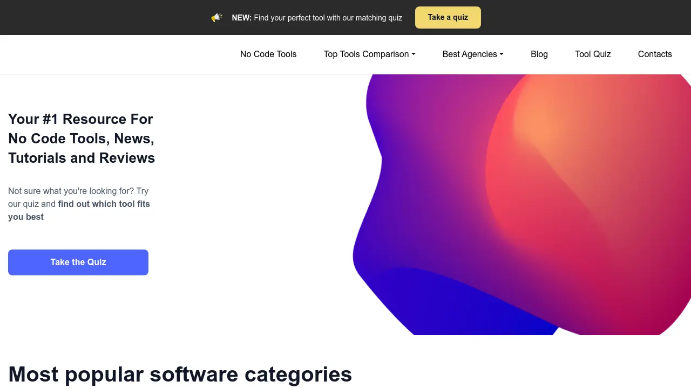Expand the Top Tools Comparison dropdown
This screenshot has height=388, width=691.
pyautogui.click(x=369, y=54)
